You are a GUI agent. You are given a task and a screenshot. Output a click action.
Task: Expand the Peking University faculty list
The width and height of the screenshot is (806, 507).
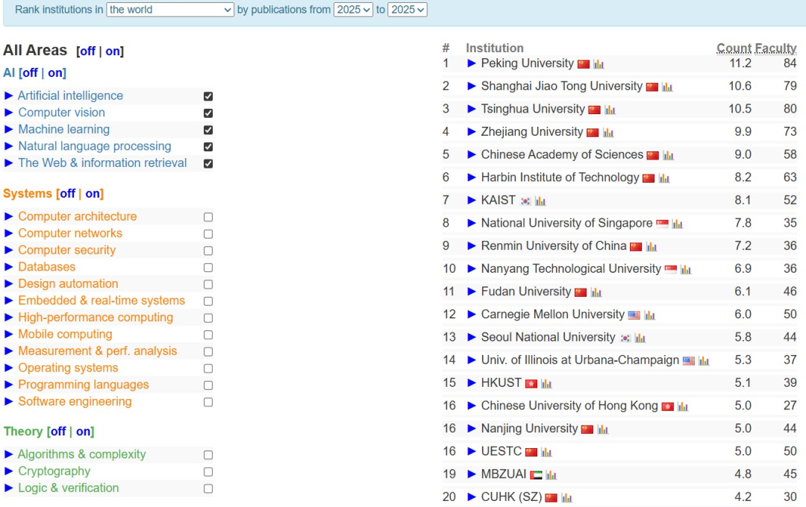472,63
